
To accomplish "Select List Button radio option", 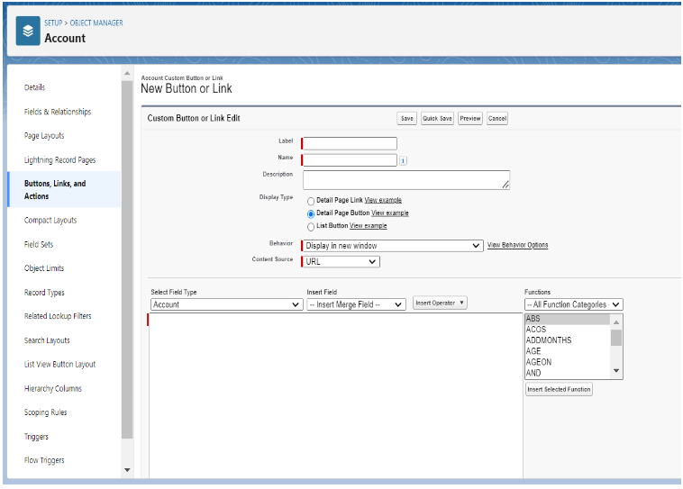I will [x=311, y=226].
